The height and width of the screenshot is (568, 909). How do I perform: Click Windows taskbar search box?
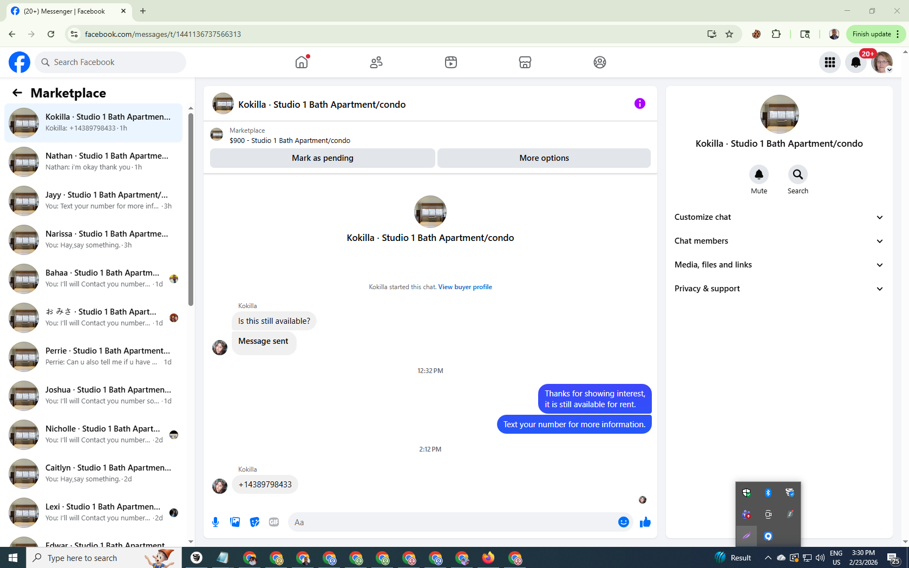pos(103,558)
